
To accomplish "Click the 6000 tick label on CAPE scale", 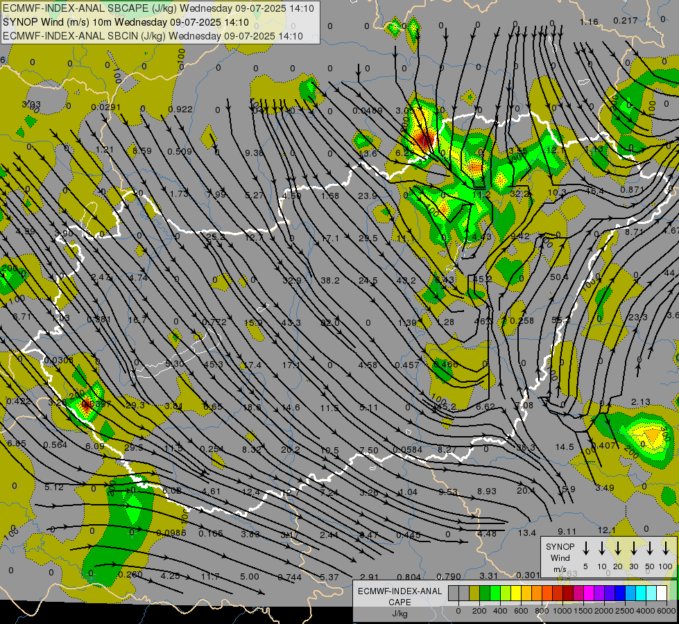I will pyautogui.click(x=667, y=612).
